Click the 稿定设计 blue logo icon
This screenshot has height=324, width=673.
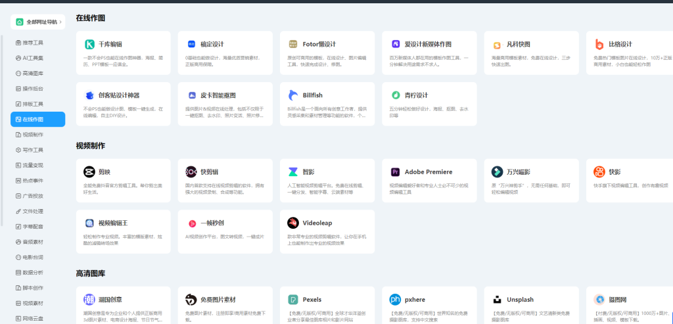point(192,45)
